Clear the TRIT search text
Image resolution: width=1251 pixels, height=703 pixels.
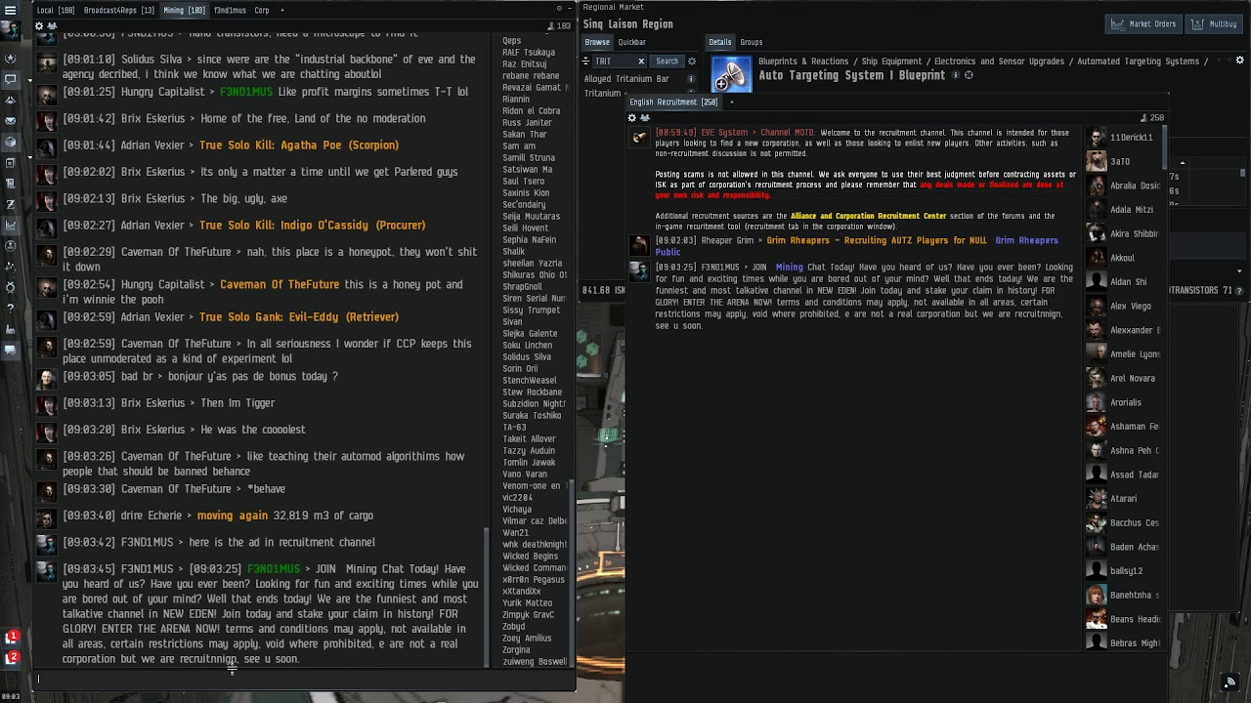pos(641,62)
